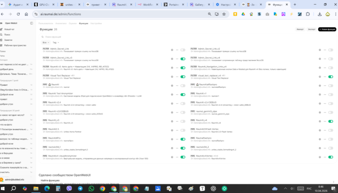This screenshot has width=338, height=193.
Task: Collapse the Open WebUI sidebar
Action: pos(32,23)
